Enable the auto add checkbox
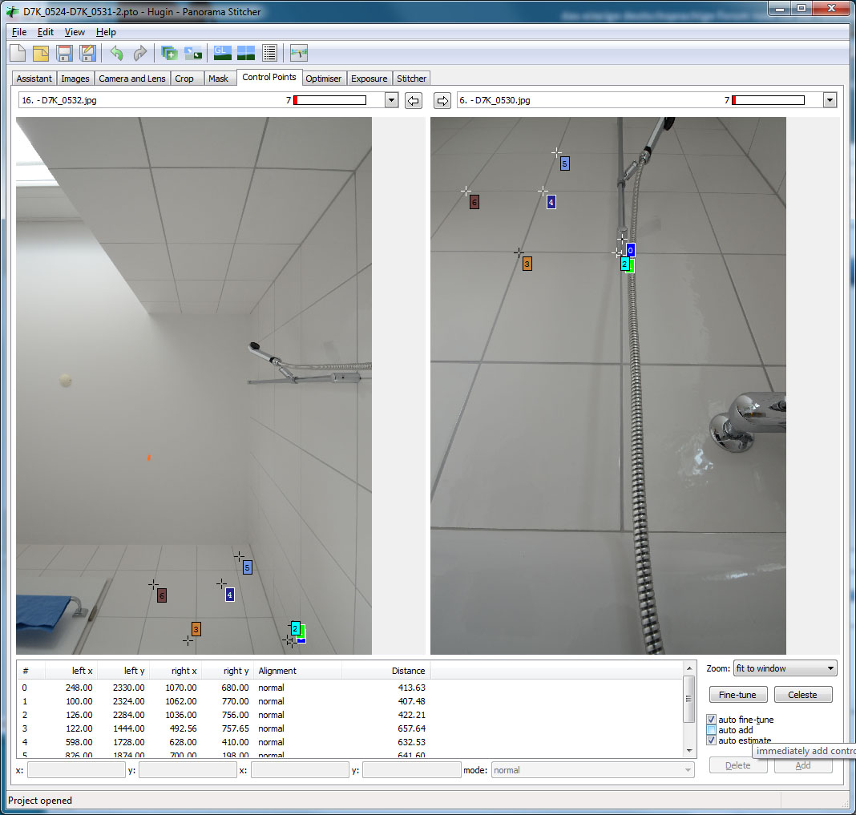 (712, 730)
